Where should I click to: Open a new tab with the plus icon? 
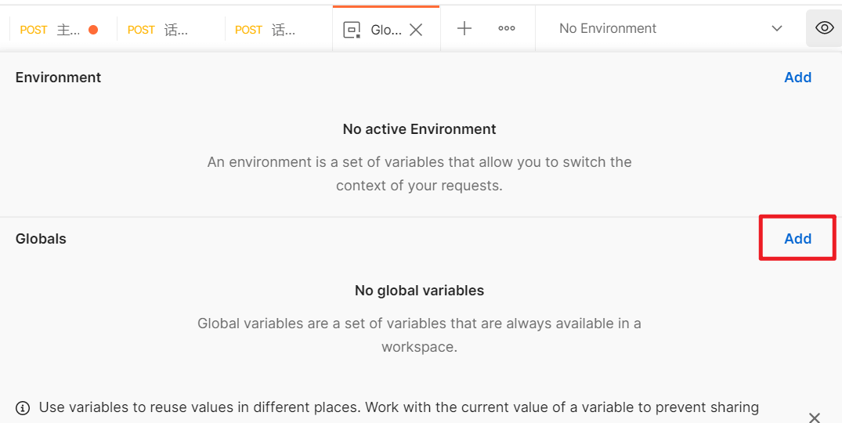[x=464, y=28]
